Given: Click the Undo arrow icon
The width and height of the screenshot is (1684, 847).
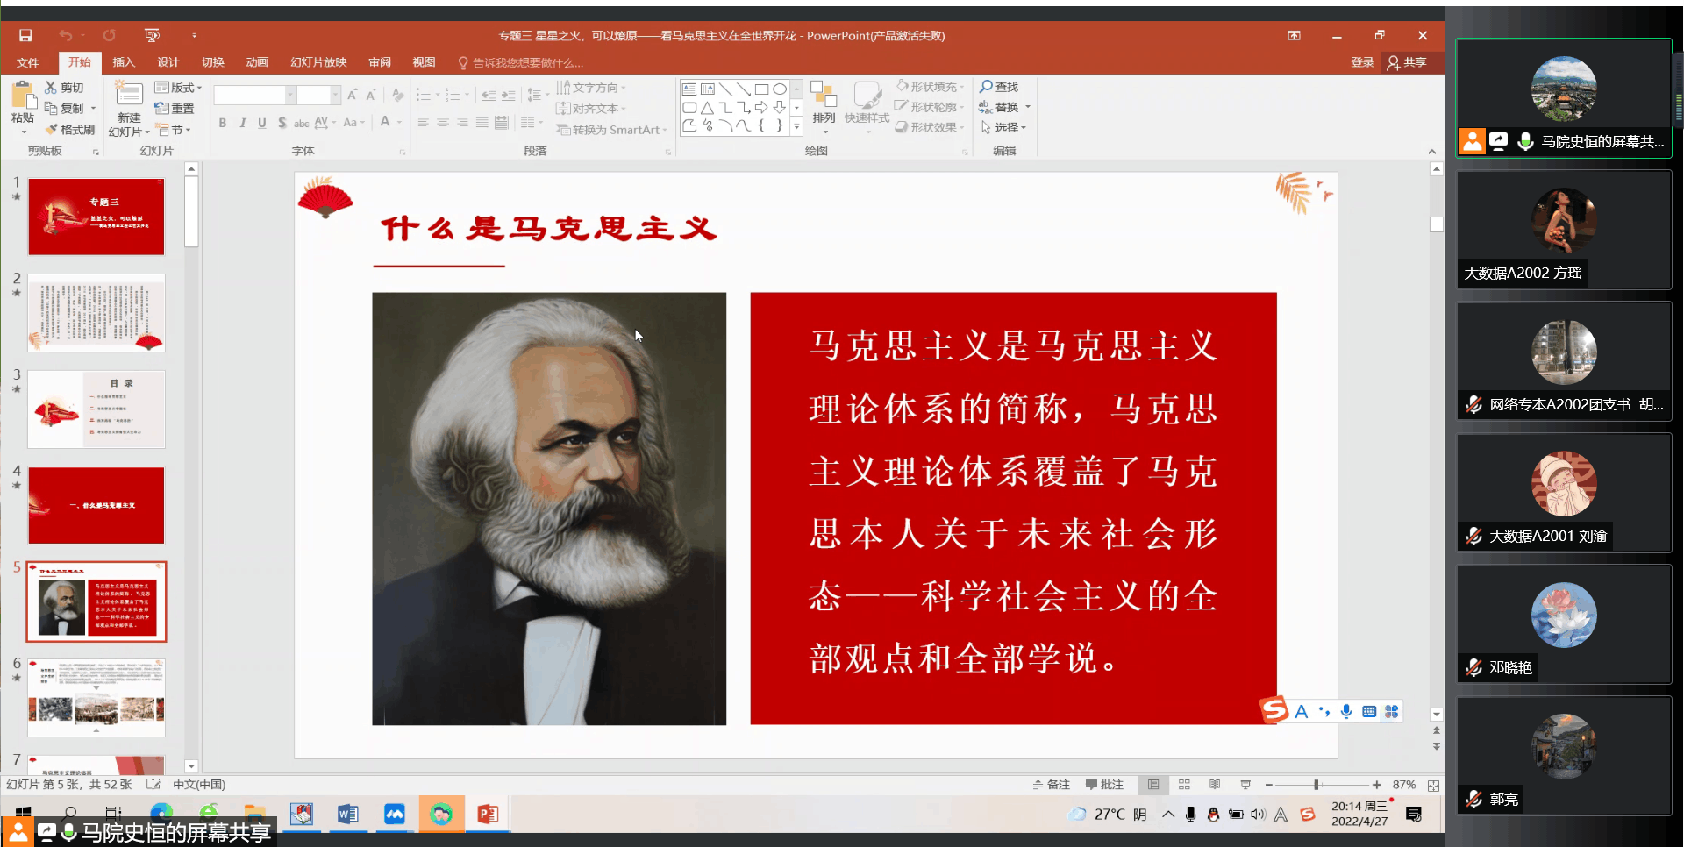Looking at the screenshot, I should 66,36.
